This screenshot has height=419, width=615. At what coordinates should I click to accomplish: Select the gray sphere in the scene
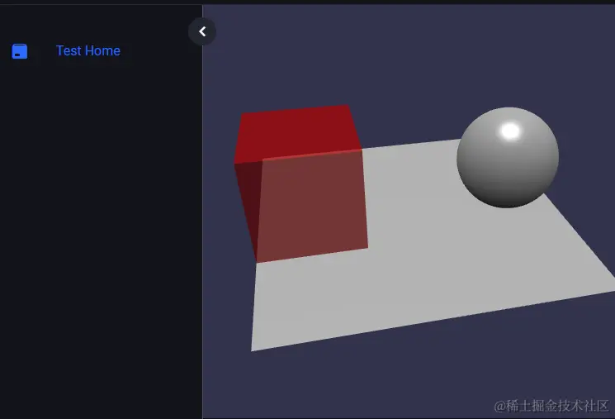[508, 157]
